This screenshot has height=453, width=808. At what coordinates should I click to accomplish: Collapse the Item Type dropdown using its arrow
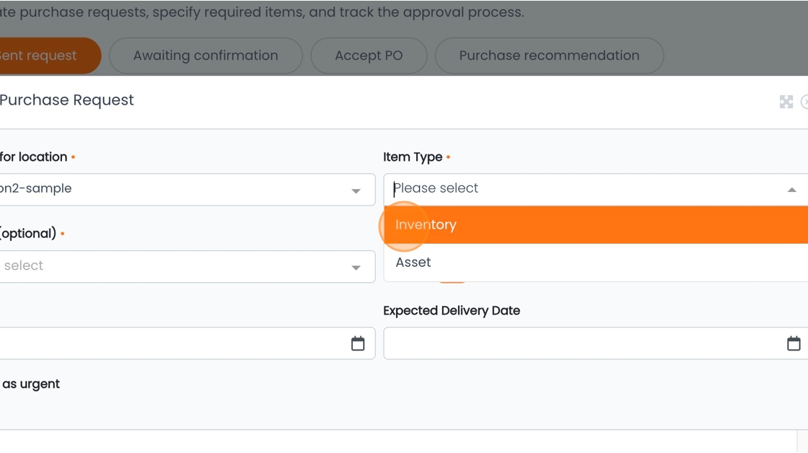pyautogui.click(x=791, y=190)
